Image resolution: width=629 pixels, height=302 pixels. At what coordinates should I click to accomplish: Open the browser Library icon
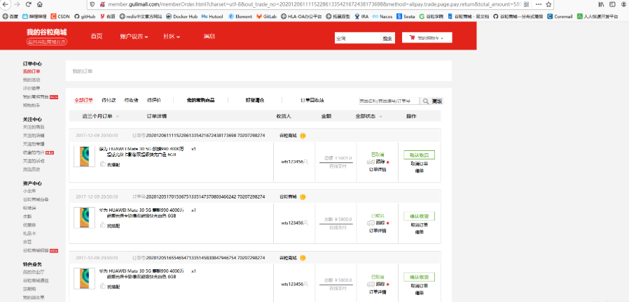pos(601,4)
